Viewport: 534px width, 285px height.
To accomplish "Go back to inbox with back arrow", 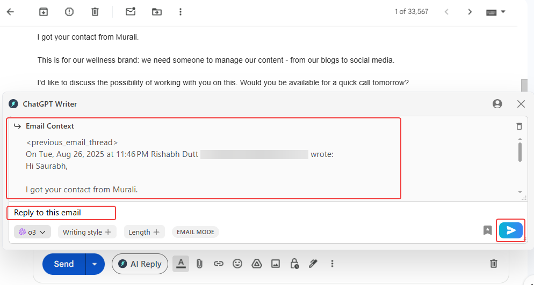I will [x=11, y=12].
